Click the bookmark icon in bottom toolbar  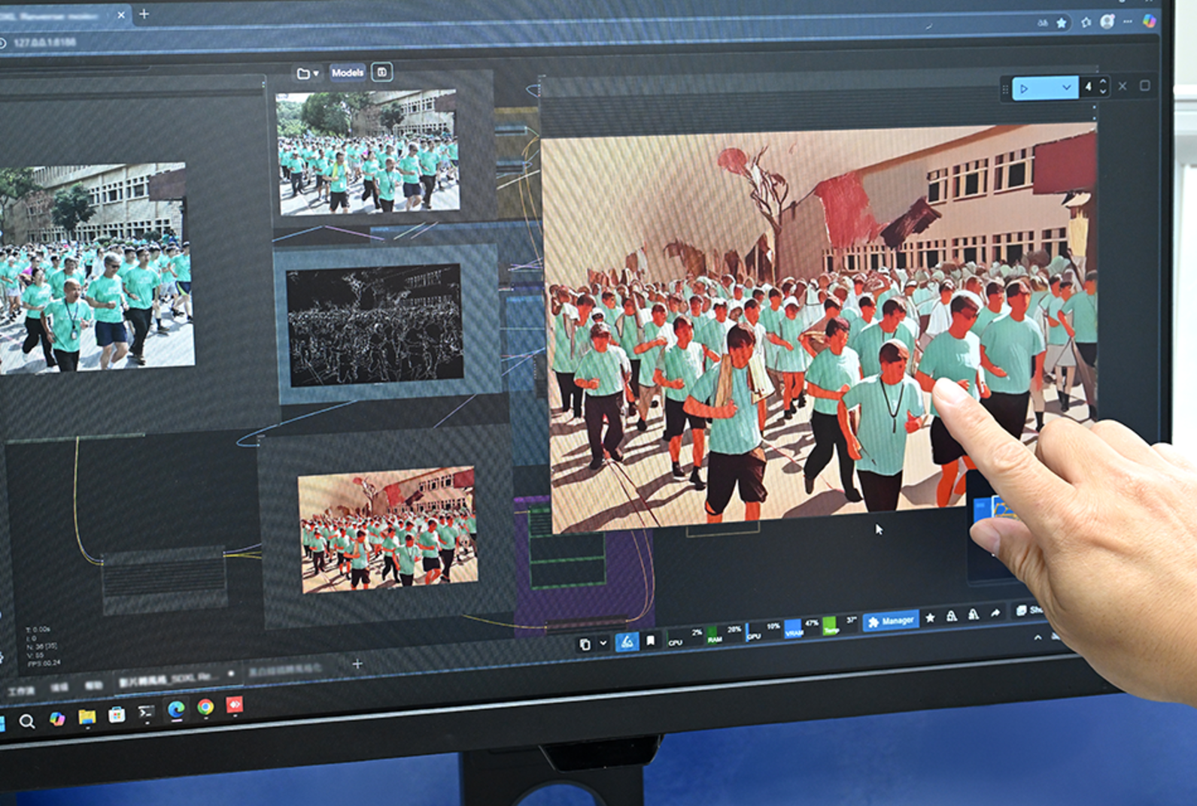651,641
